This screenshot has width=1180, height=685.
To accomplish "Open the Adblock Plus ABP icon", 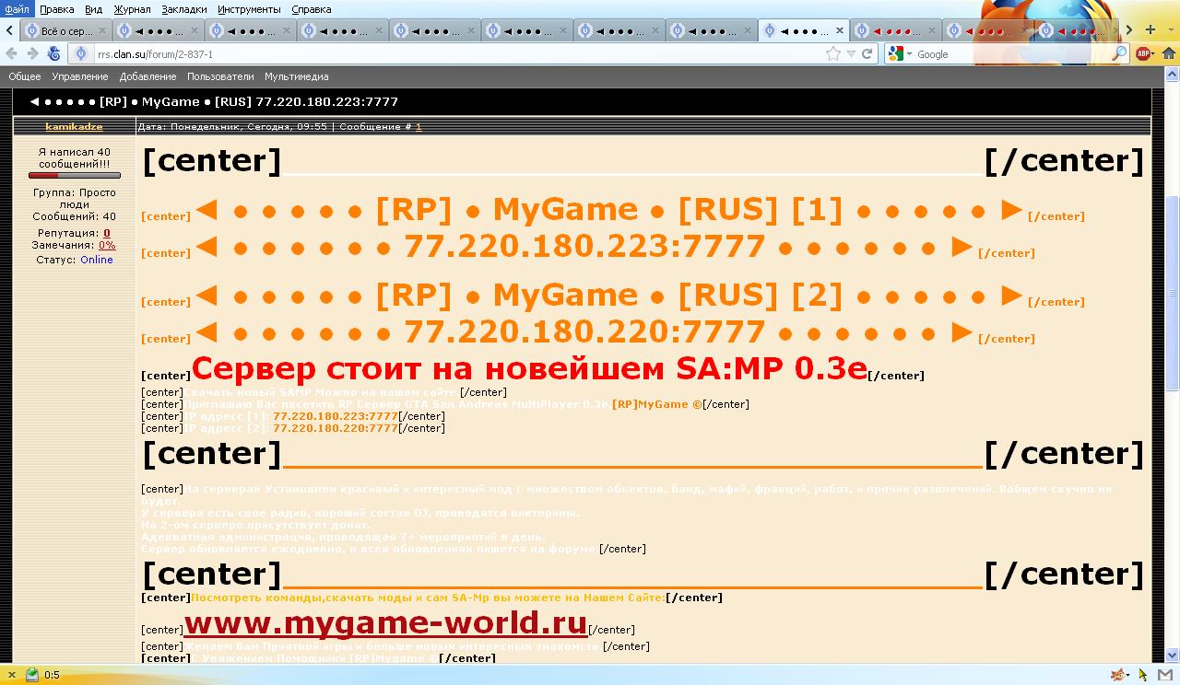I will tap(1143, 54).
